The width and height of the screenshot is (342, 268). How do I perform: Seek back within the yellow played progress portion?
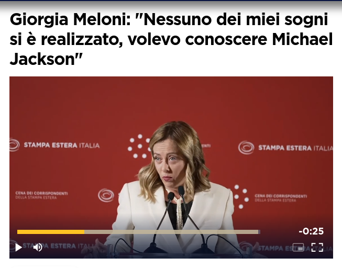point(51,232)
